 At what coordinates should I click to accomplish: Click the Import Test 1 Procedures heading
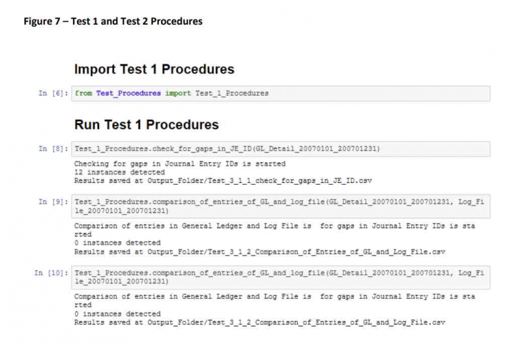(154, 69)
